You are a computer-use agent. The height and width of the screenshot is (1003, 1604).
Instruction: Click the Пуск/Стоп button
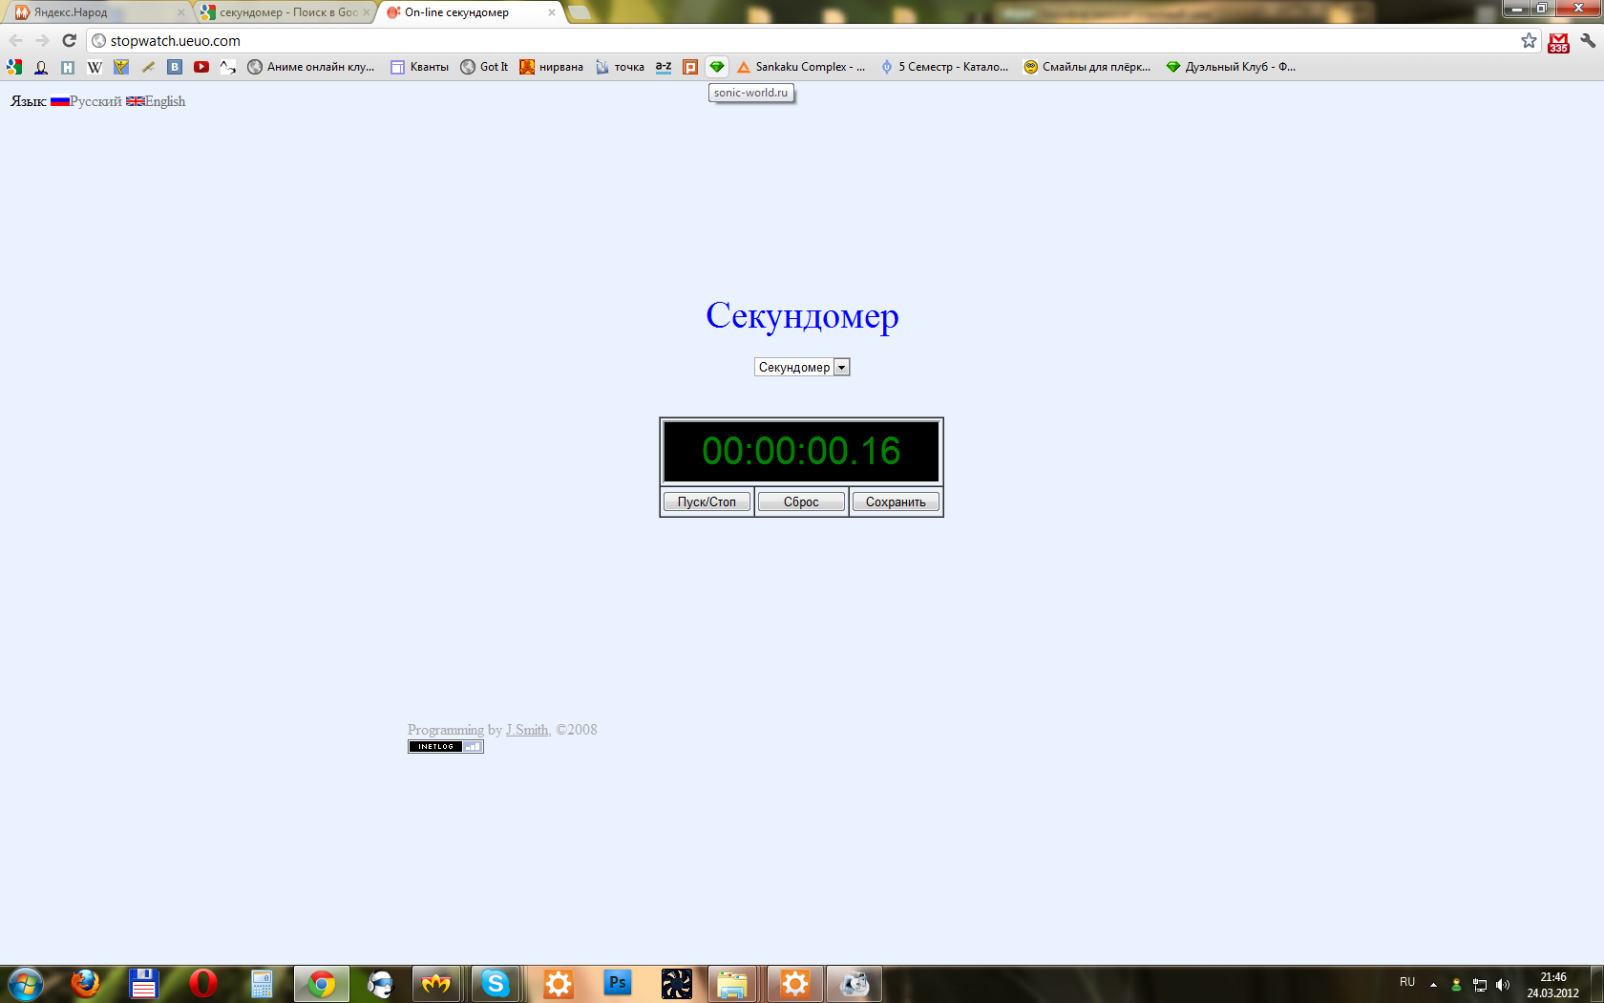pyautogui.click(x=707, y=501)
